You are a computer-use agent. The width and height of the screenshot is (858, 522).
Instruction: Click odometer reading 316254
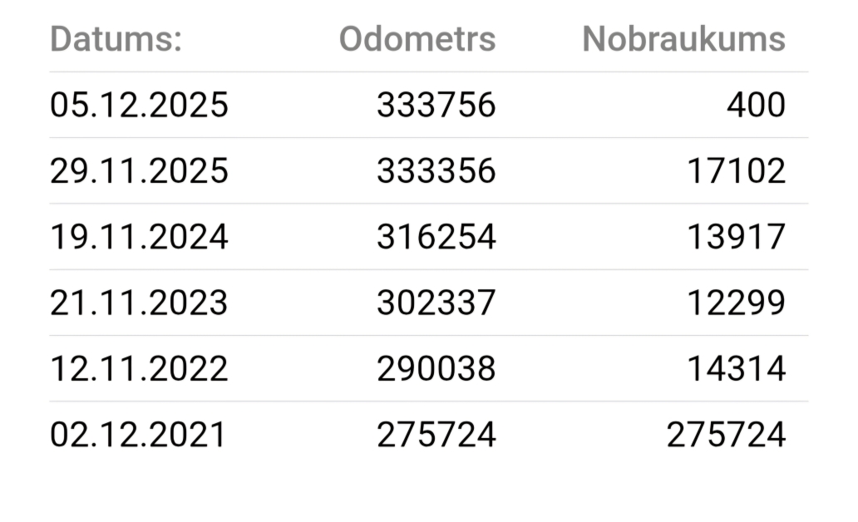[436, 237]
